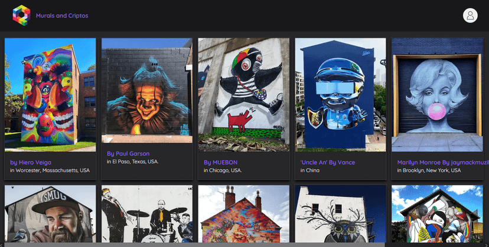The image size is (489, 247).
Task: Click the Murals and Criptos title
Action: click(60, 16)
